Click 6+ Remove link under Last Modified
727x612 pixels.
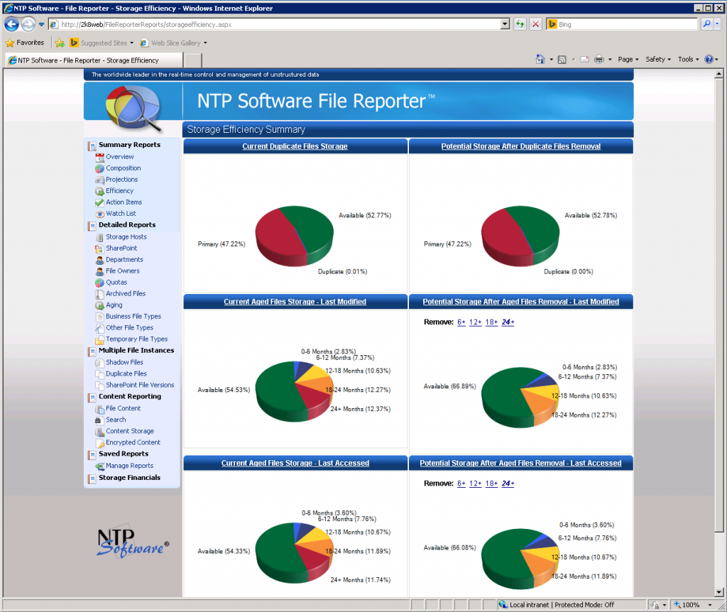(461, 322)
